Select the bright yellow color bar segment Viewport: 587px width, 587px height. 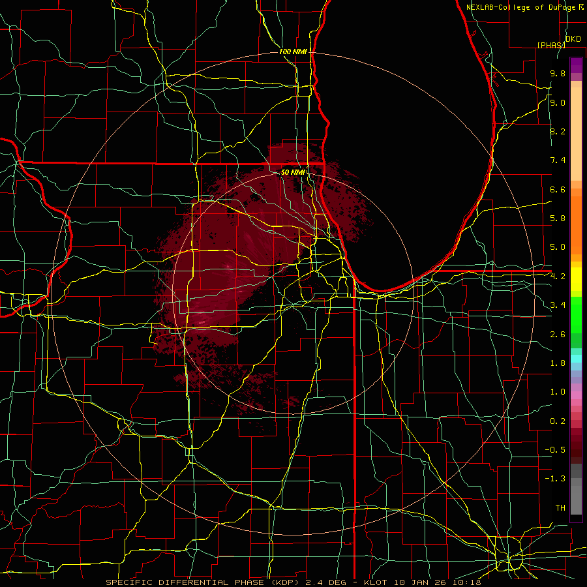576,279
